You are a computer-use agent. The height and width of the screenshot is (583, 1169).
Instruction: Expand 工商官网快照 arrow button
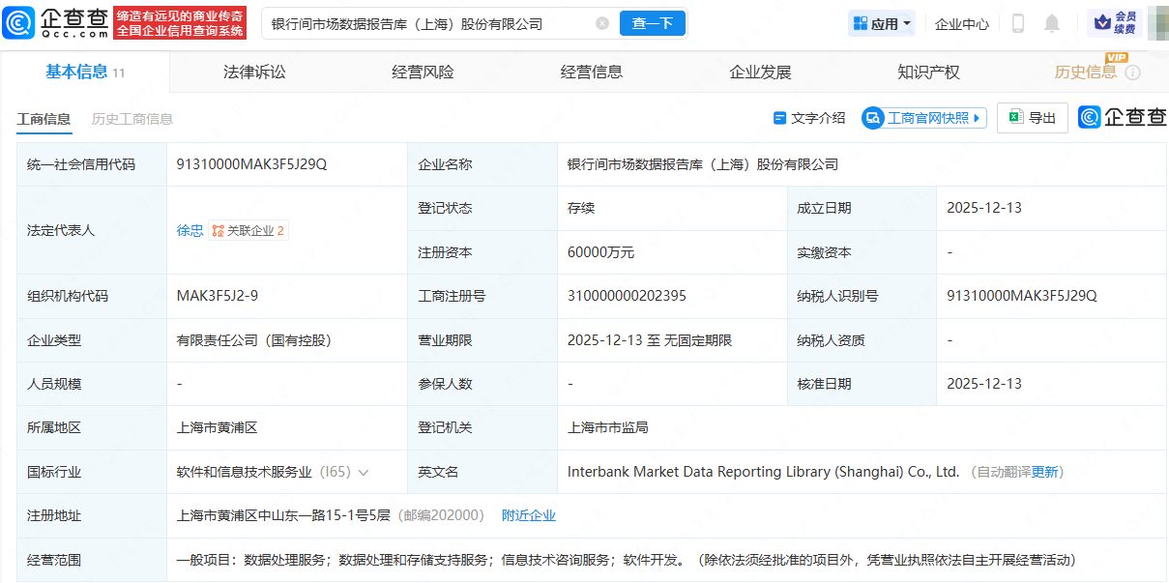click(x=978, y=118)
